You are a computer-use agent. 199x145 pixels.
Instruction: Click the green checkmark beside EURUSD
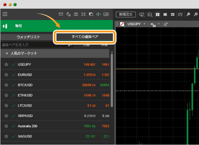[13, 75]
